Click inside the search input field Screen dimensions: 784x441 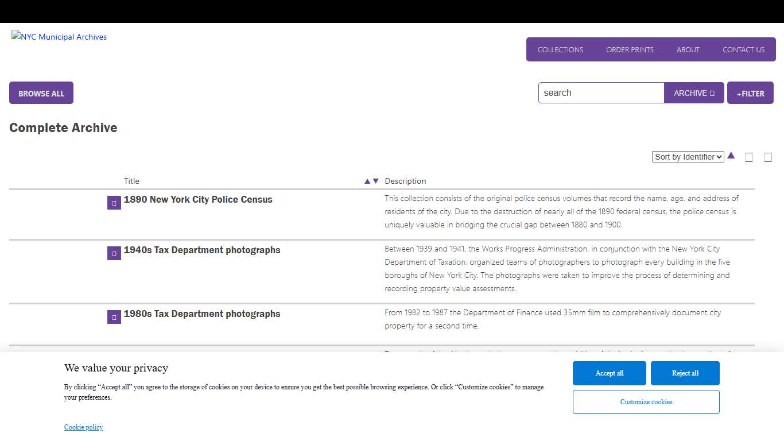tap(600, 92)
